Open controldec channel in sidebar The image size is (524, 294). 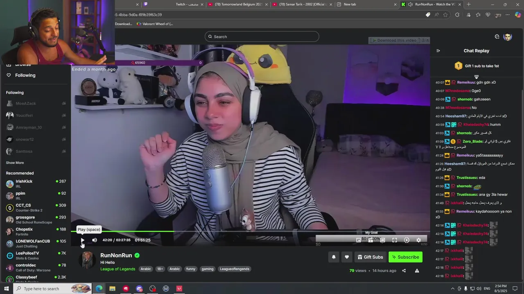point(36,267)
